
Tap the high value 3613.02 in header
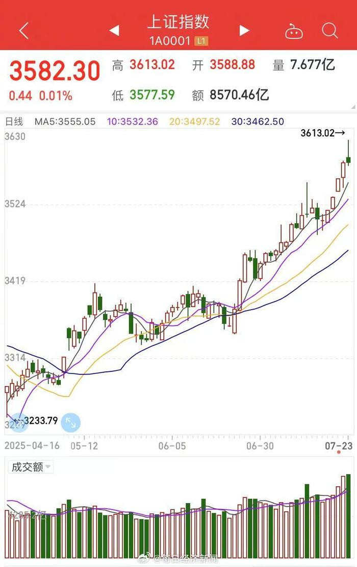click(152, 65)
